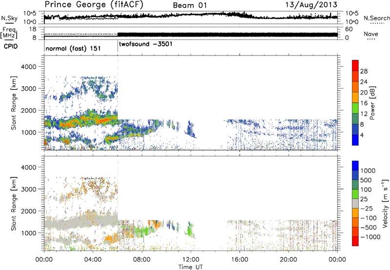Click the '28' power scale value
Screen dimensions: 390x270
364,71
